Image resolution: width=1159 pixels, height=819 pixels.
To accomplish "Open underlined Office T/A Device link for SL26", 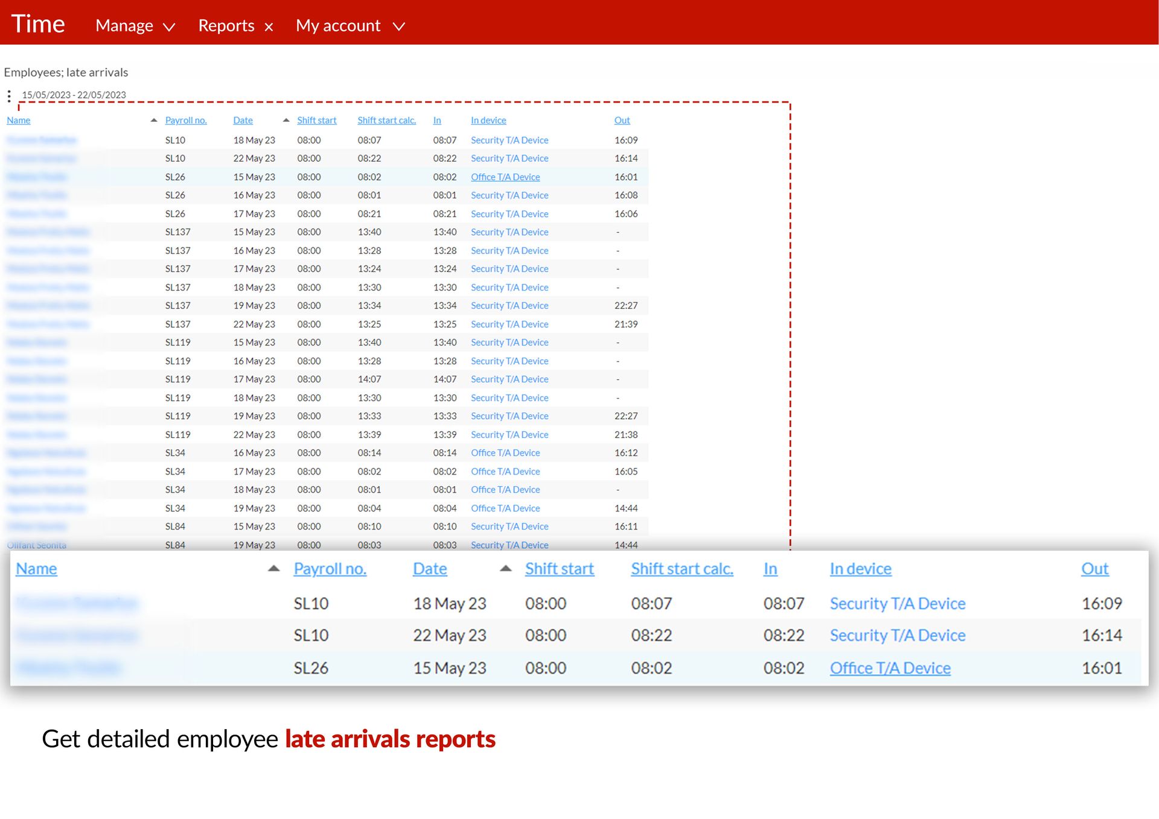I will click(x=505, y=177).
